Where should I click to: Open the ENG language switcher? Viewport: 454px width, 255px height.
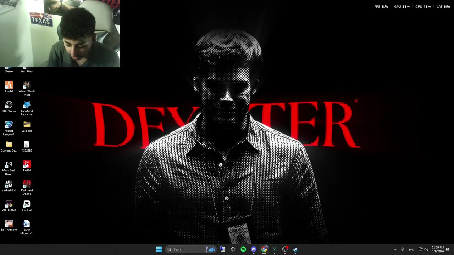coord(411,249)
